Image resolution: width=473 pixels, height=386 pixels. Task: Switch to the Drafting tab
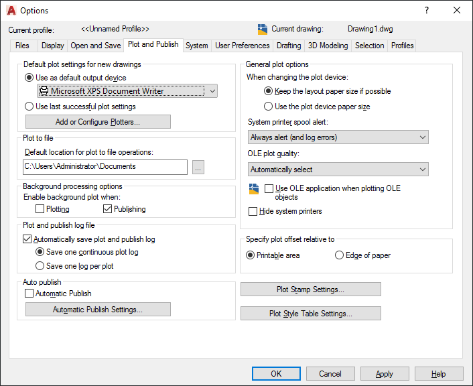click(289, 46)
